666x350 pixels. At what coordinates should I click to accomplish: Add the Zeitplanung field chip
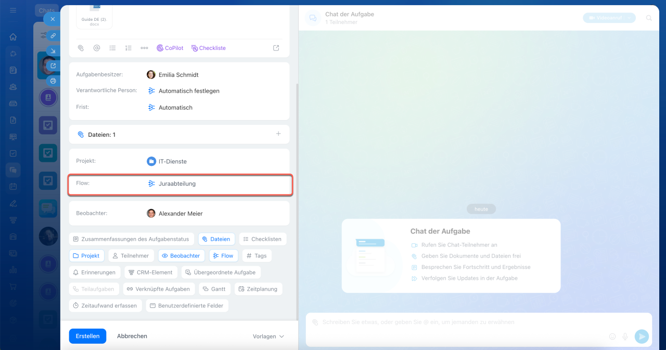(258, 289)
